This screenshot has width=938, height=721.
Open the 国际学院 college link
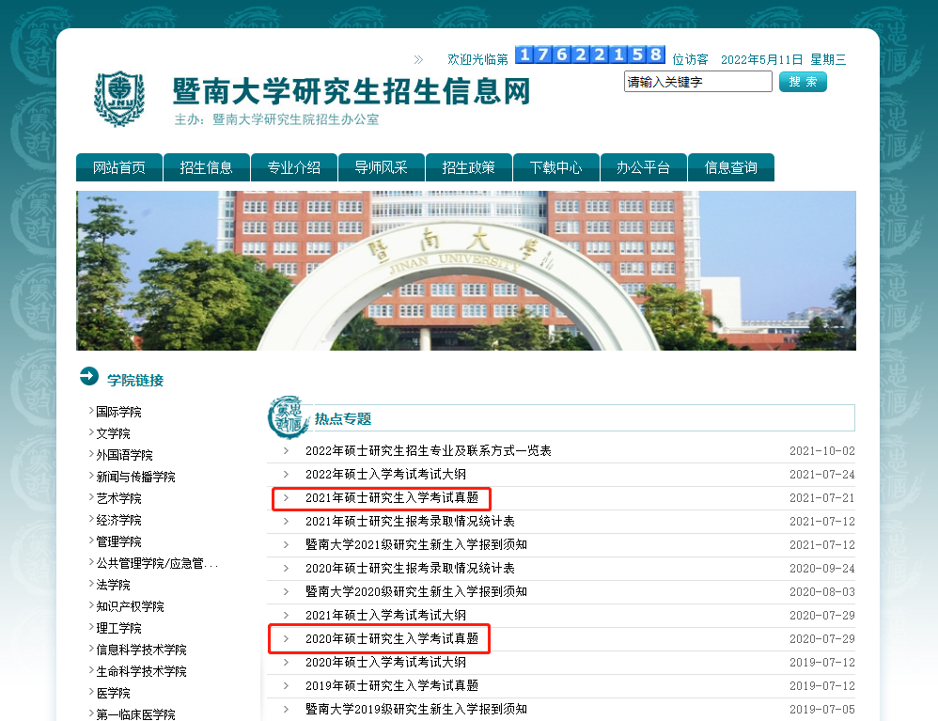118,412
